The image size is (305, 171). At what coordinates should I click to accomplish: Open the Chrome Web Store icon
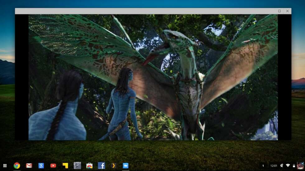pyautogui.click(x=90, y=166)
